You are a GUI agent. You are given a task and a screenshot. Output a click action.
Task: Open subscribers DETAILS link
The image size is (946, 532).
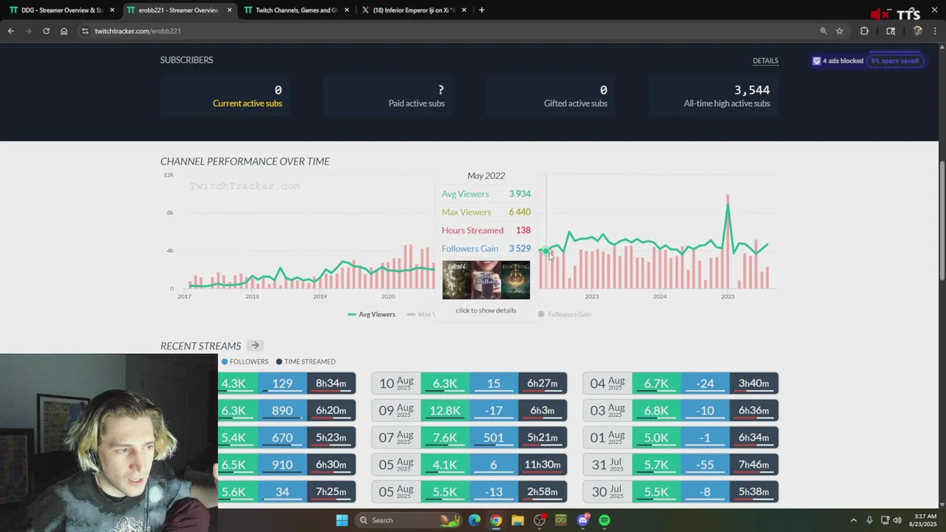pos(765,61)
